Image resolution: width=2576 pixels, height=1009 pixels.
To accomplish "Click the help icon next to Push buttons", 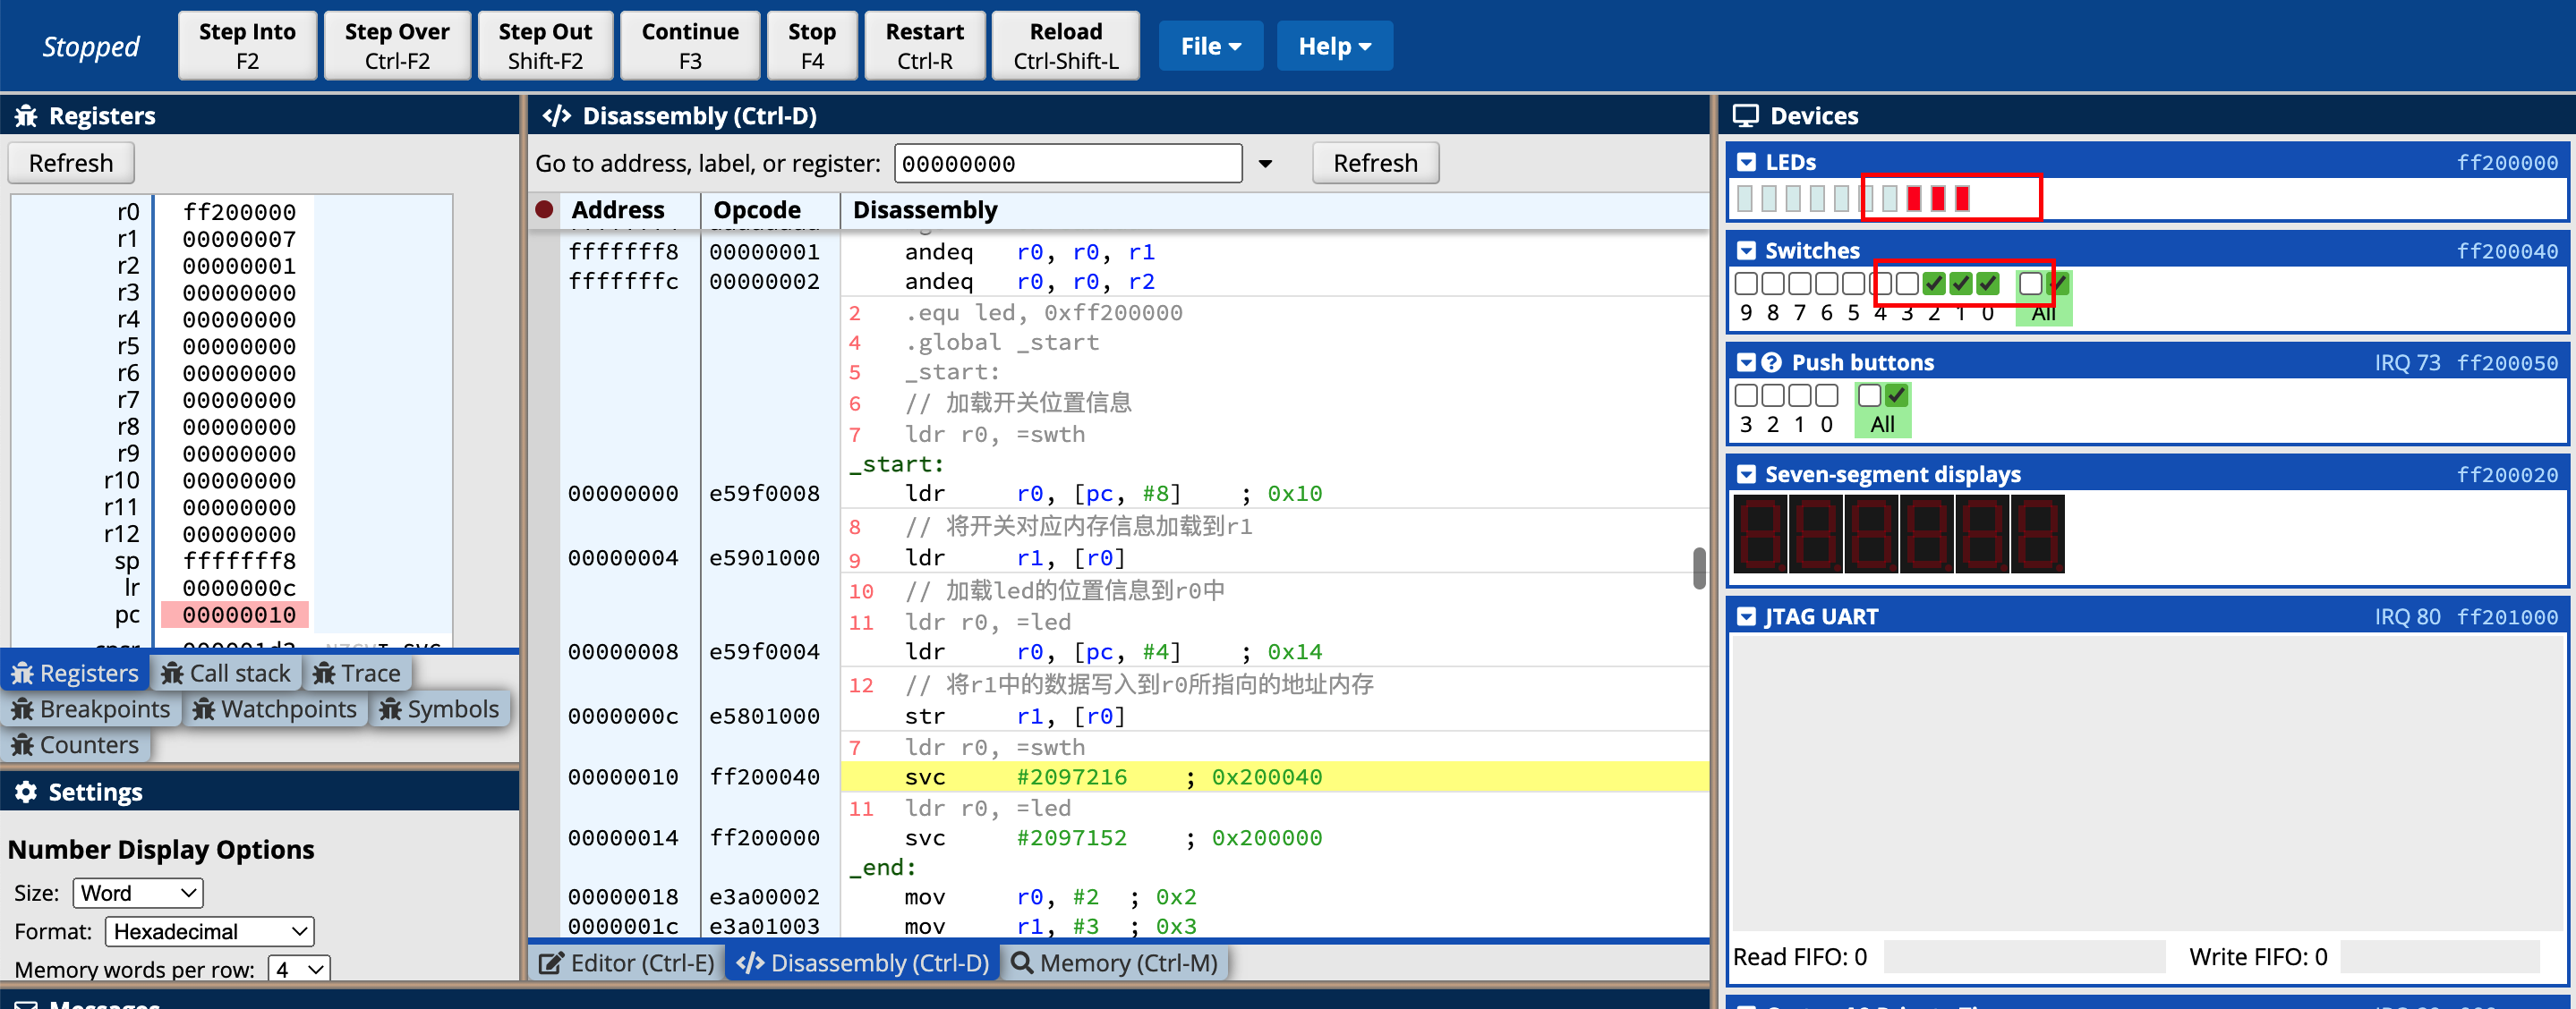I will 1771,362.
